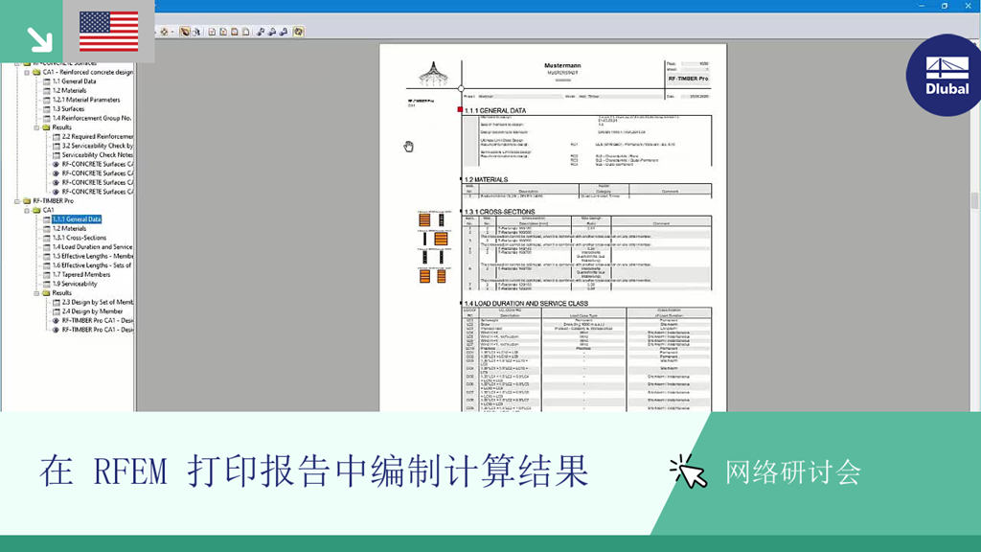Image resolution: width=981 pixels, height=552 pixels.
Task: Click the red marker beside 1.1.1 General Data
Action: (x=460, y=109)
